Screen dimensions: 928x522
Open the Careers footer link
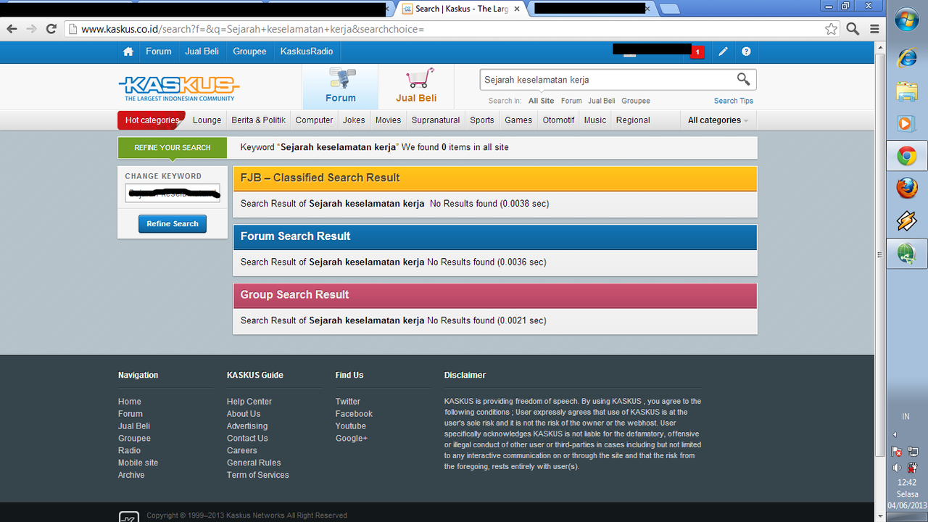pos(241,450)
